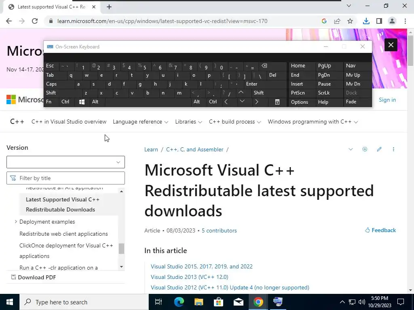414x310 pixels.
Task: Launch Microsoft Edge from taskbar
Action: 179,302
